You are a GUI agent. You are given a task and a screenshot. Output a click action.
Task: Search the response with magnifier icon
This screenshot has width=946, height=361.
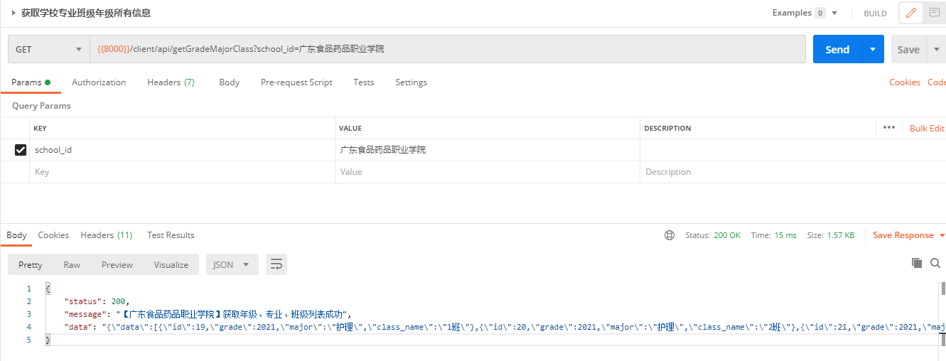(935, 264)
